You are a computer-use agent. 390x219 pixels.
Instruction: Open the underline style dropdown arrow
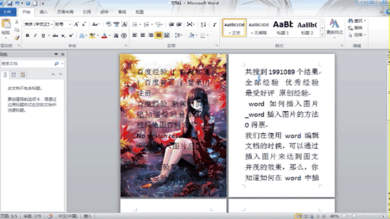tap(49, 36)
